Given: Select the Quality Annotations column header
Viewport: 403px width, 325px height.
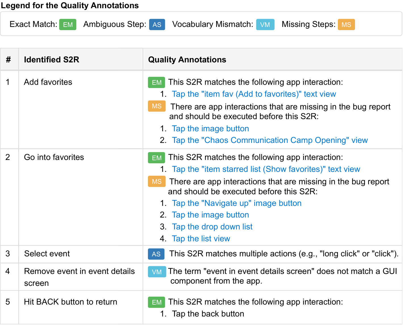Looking at the screenshot, I should (187, 60).
